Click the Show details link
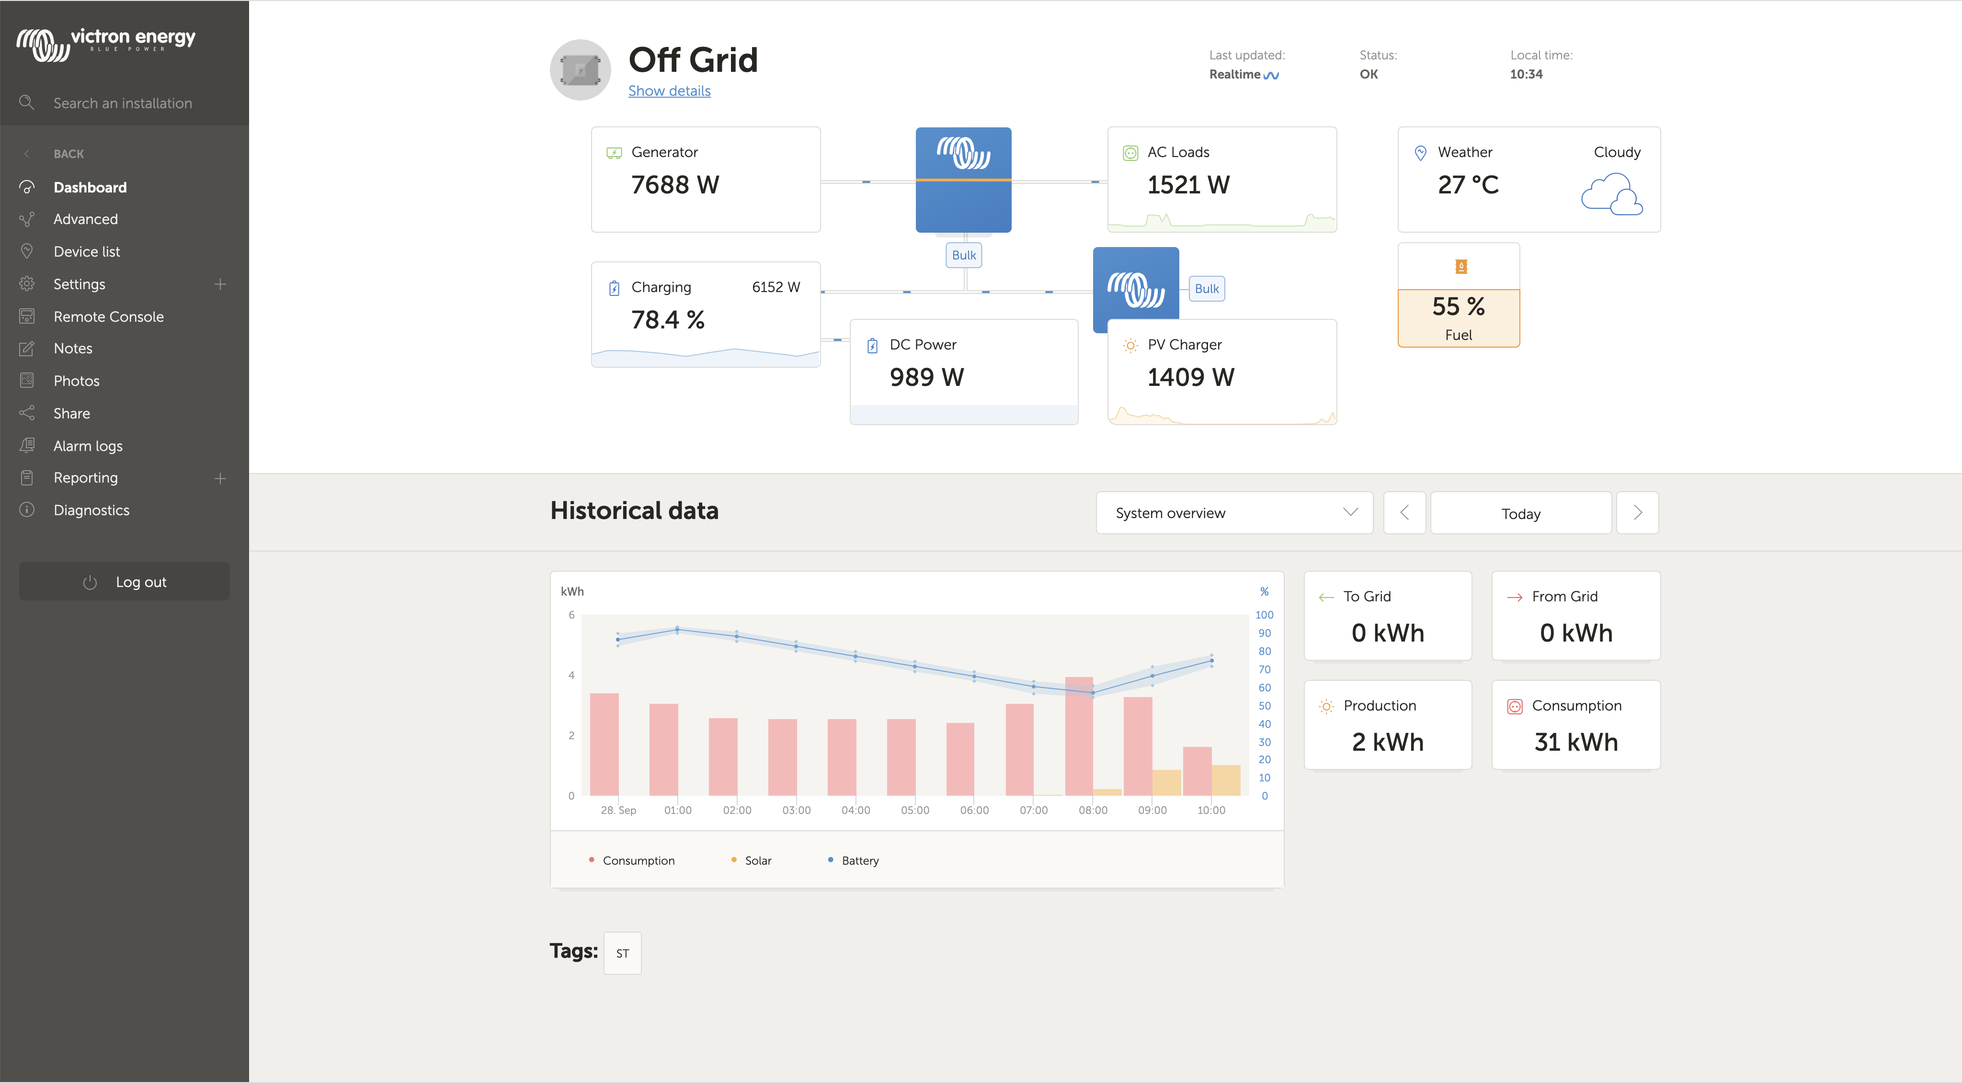Screen dimensions: 1962x1083 click(669, 90)
